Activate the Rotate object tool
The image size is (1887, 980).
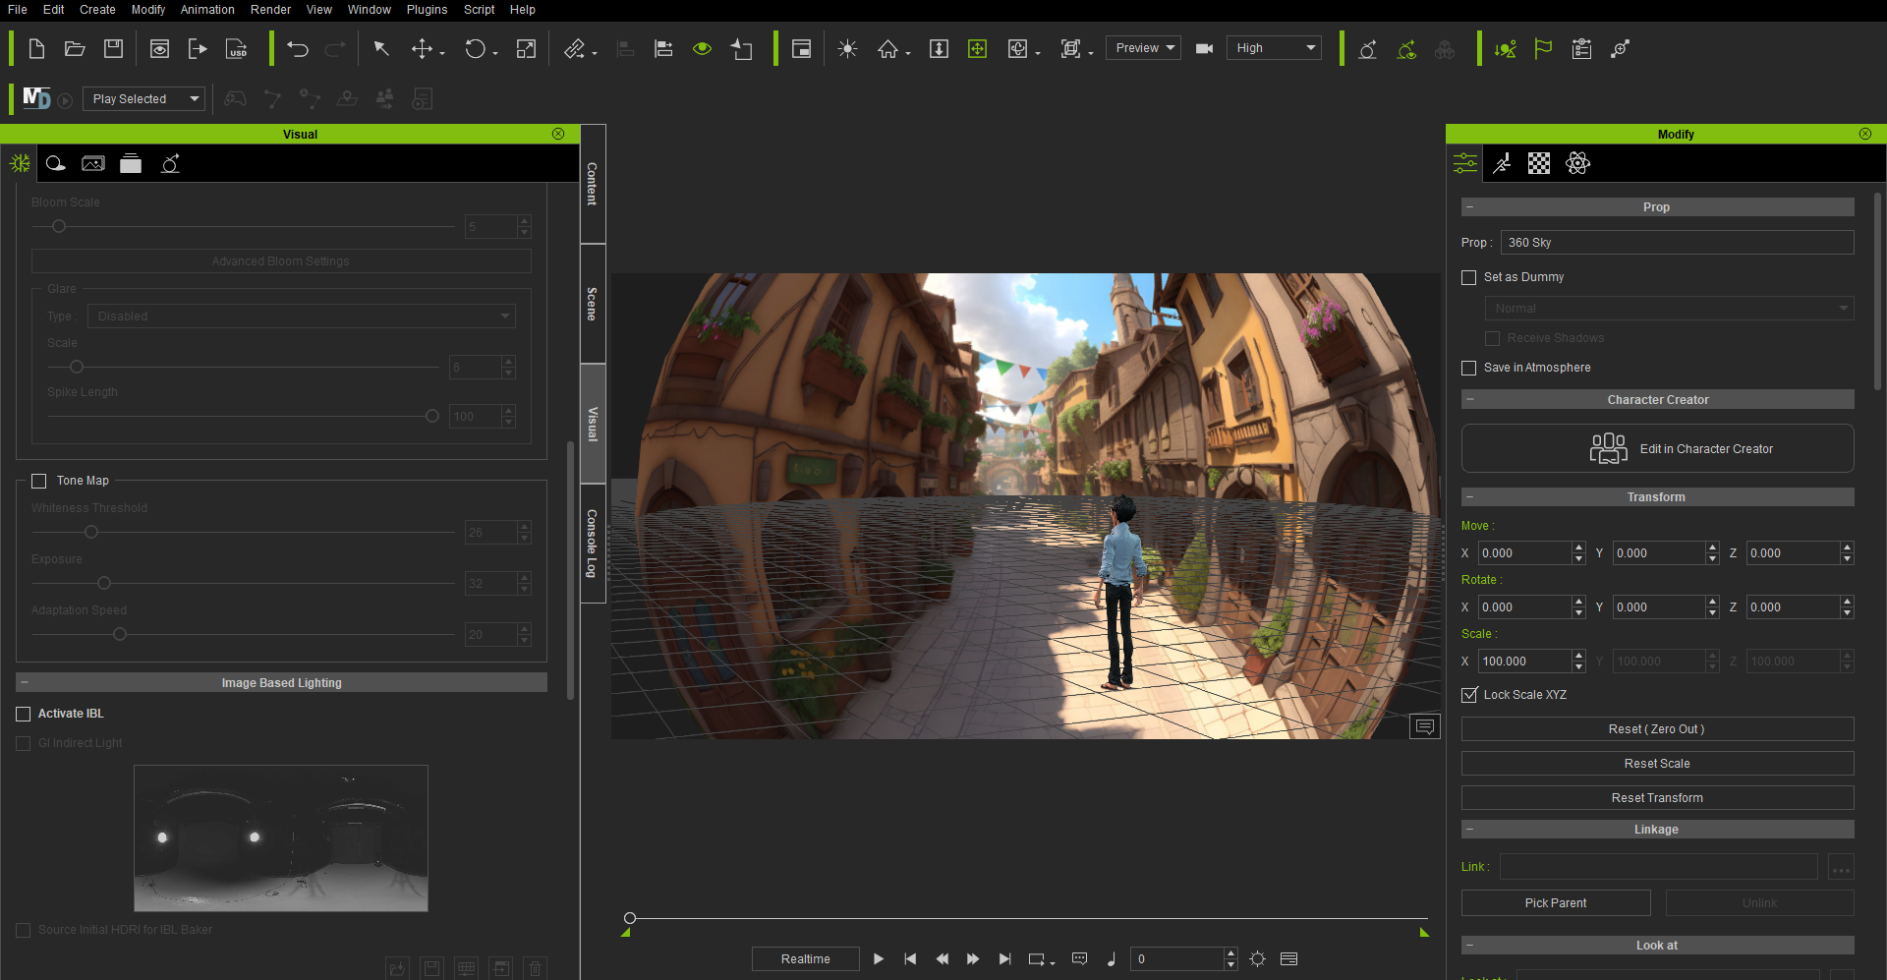tap(476, 48)
